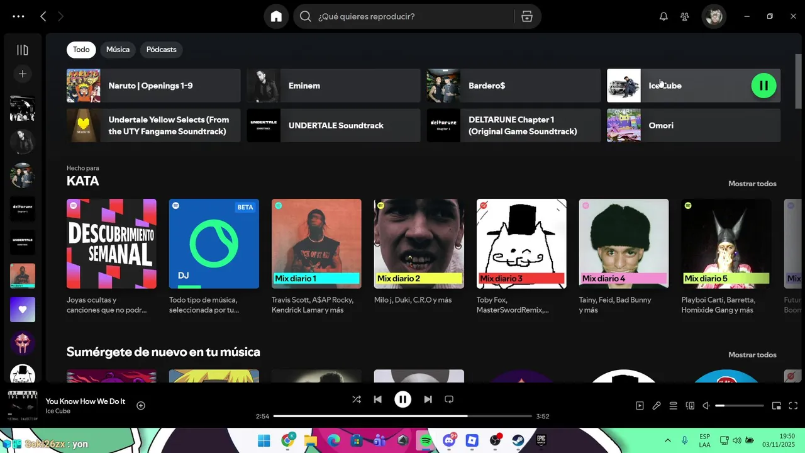805x453 pixels.
Task: Navigate back with the left arrow
Action: coord(43,16)
